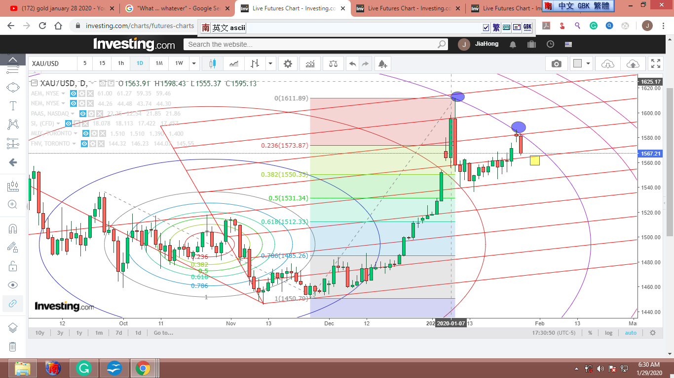Click the XAU/USD symbol input field
Screen dimensions: 674x378
tap(53, 63)
